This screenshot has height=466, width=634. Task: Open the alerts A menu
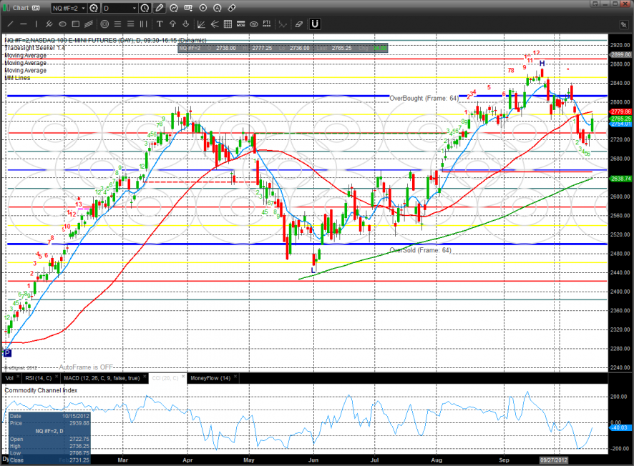point(218,8)
